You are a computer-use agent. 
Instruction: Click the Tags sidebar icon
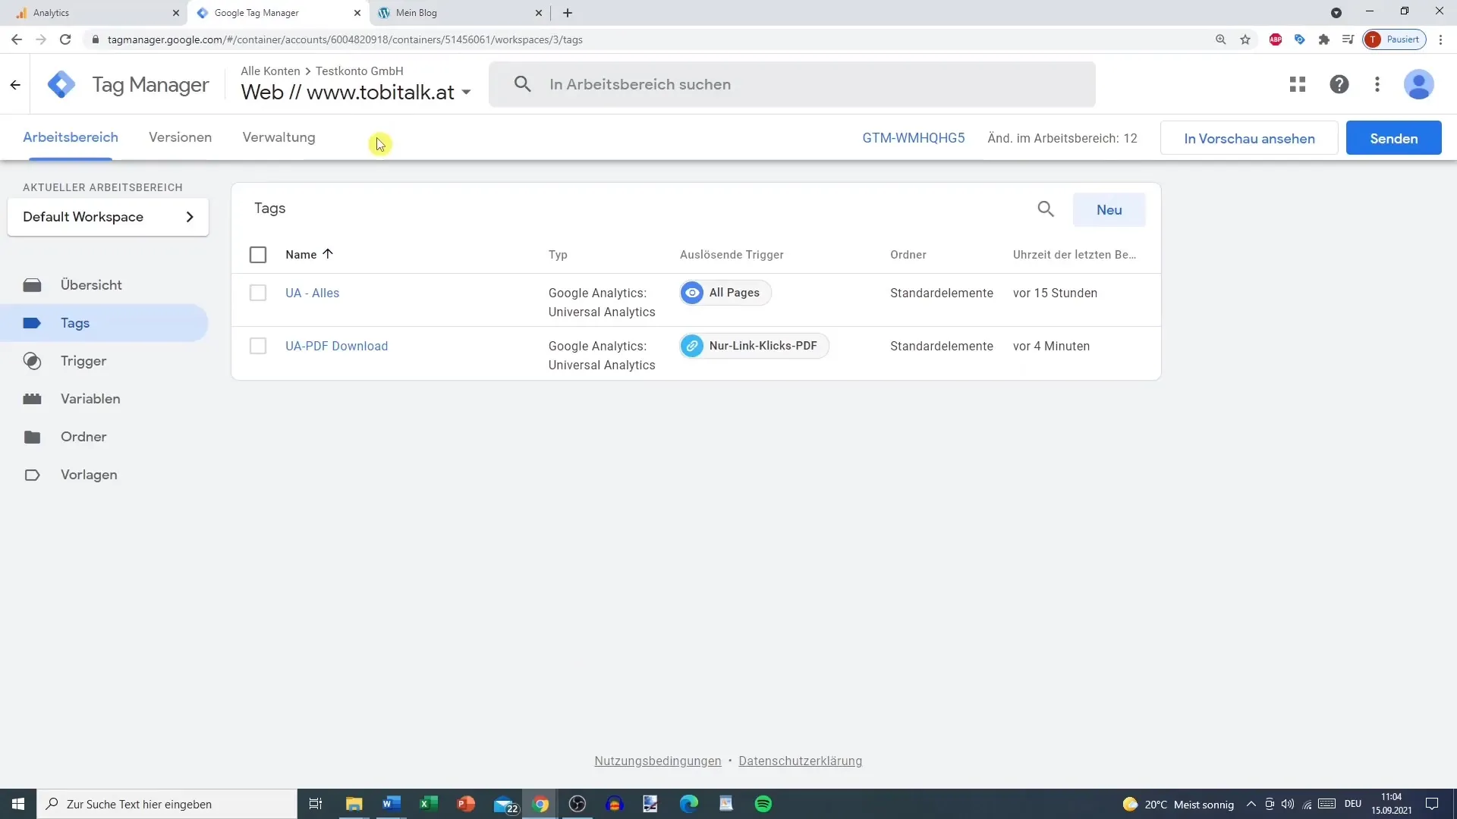pyautogui.click(x=31, y=323)
